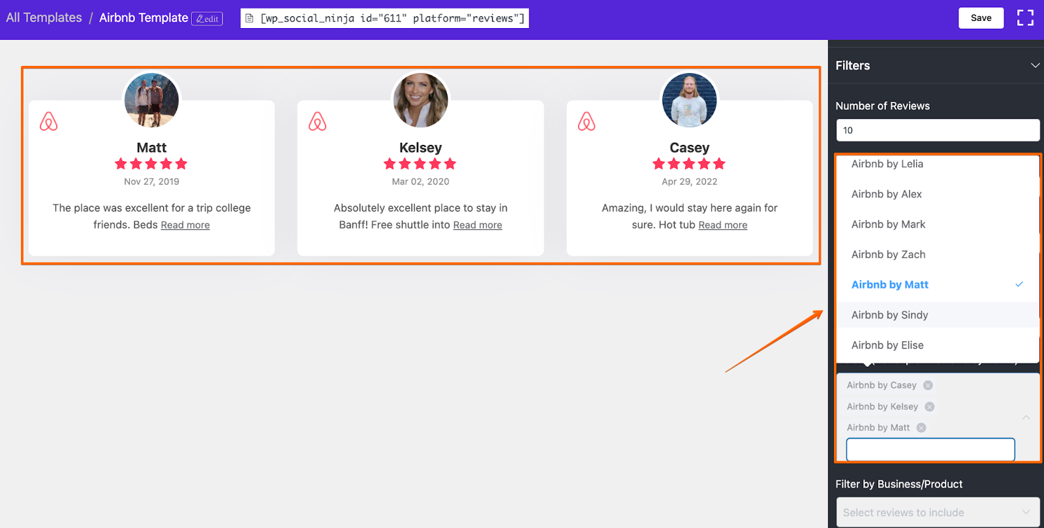Click the edit template name button
The image size is (1044, 528).
[207, 19]
